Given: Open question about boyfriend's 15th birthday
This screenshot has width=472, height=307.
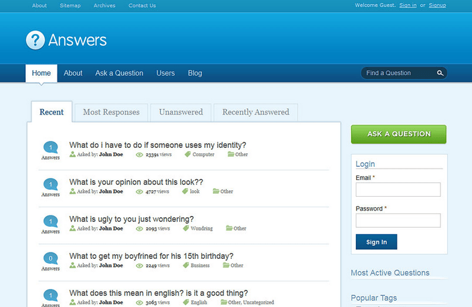Looking at the screenshot, I should click(151, 256).
